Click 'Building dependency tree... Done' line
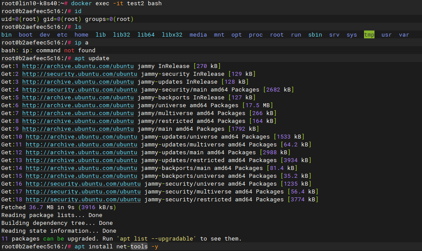 (57, 223)
